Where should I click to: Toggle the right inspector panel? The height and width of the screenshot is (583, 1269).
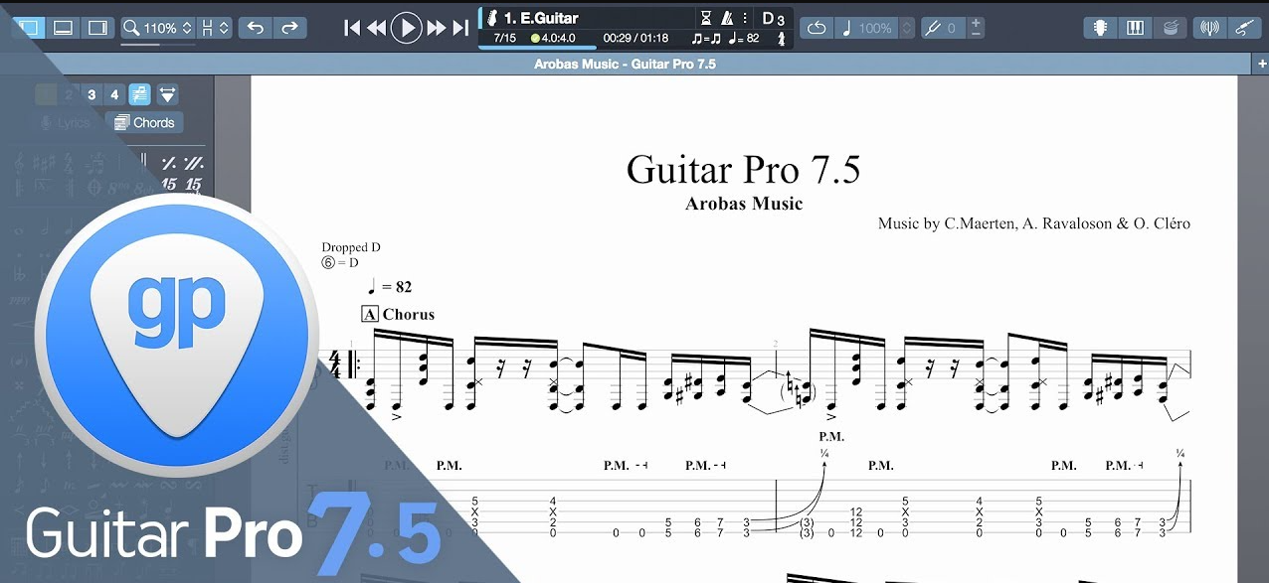pos(97,28)
